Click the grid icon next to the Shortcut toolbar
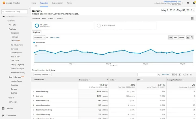Screen dimensions: 196x119 click(192, 18)
